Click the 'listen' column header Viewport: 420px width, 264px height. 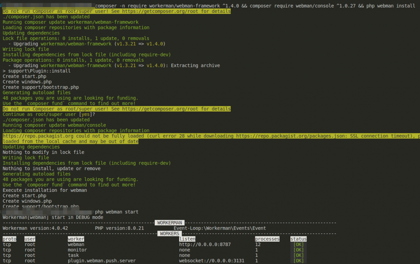(x=187, y=239)
